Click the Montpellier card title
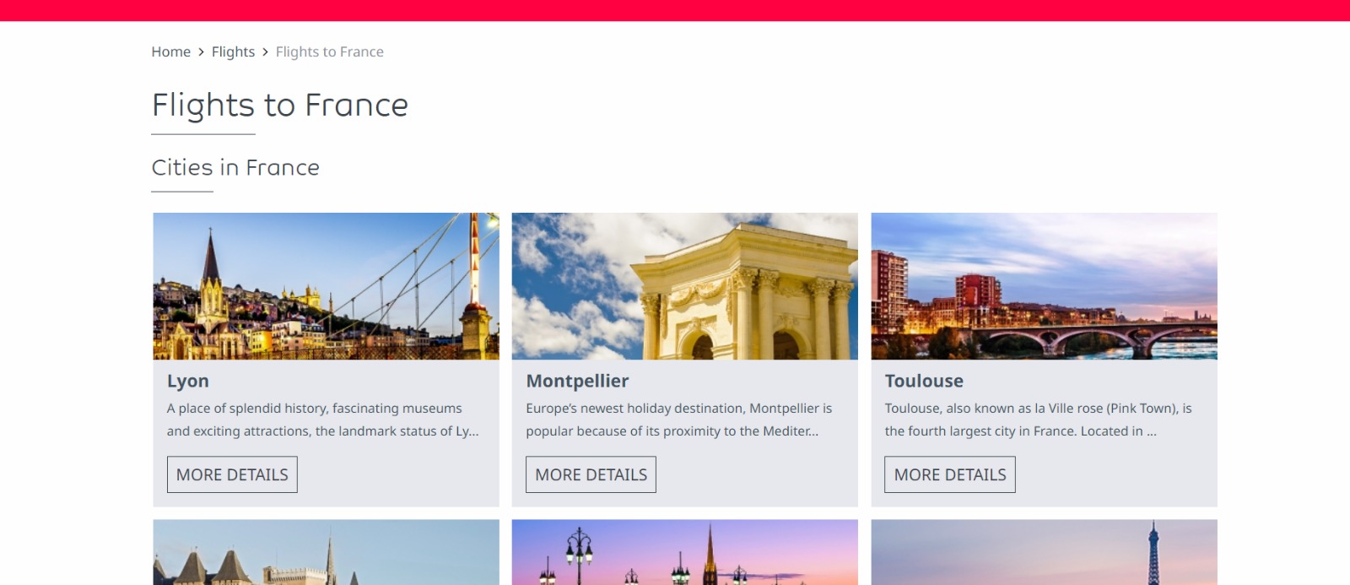Viewport: 1350px width, 585px height. 577,381
